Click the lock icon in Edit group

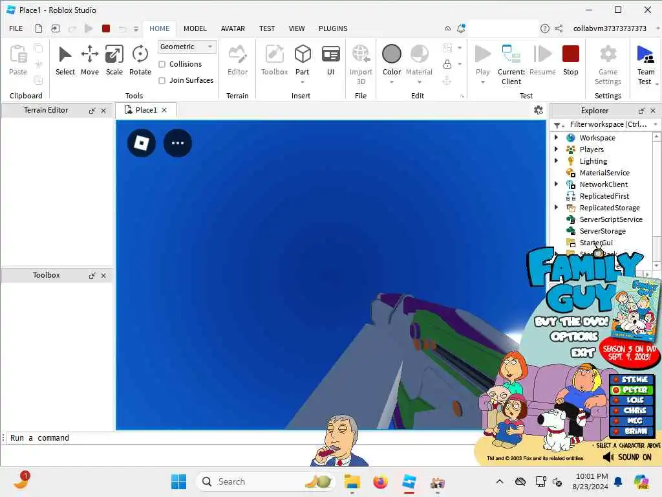click(447, 64)
